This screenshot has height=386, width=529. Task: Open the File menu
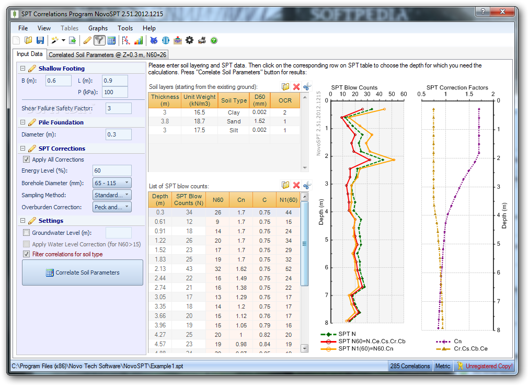[x=23, y=28]
